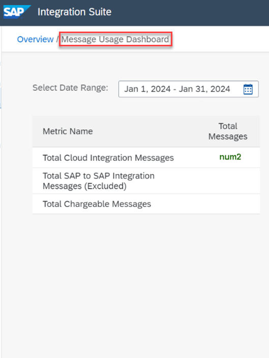This screenshot has height=358, width=269.
Task: Click the Select Date Range label
Action: click(x=70, y=88)
